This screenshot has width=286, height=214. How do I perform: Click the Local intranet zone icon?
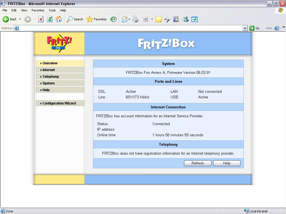coord(246,211)
